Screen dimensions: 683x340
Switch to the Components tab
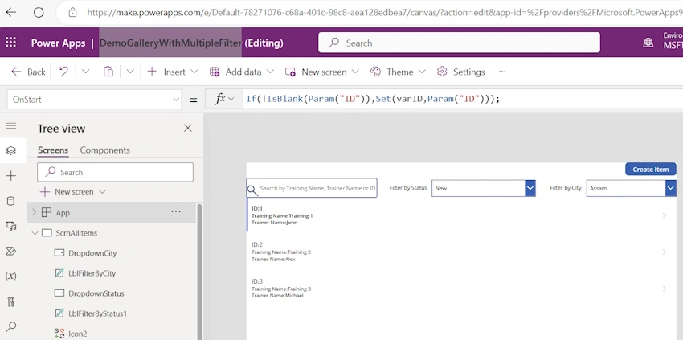(x=105, y=150)
